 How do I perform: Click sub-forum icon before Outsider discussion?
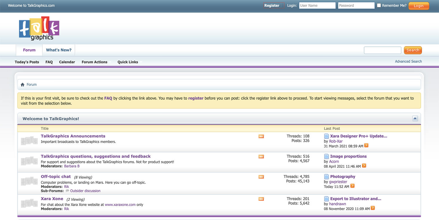[67, 191]
